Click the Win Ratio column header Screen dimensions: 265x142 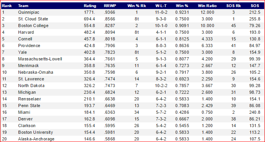point(207,6)
